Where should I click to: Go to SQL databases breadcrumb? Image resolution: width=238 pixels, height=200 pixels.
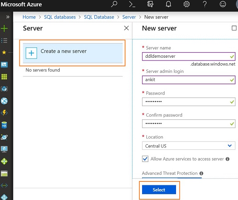click(60, 17)
